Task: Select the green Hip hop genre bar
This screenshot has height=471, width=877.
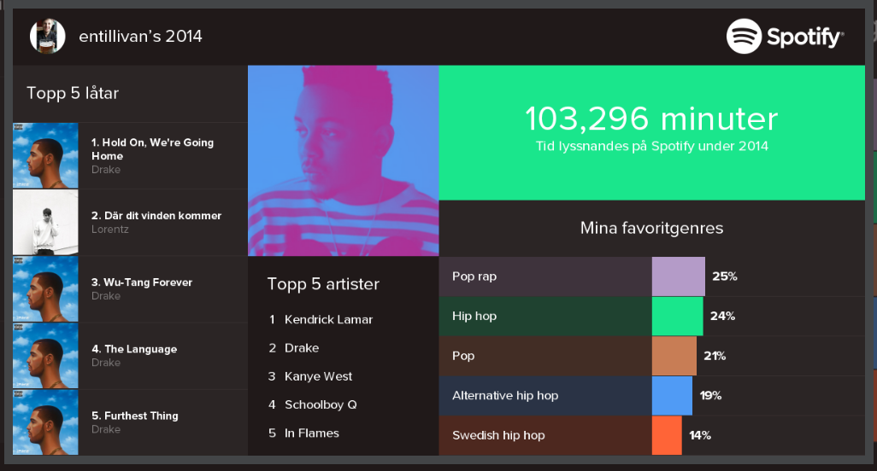Action: tap(677, 316)
